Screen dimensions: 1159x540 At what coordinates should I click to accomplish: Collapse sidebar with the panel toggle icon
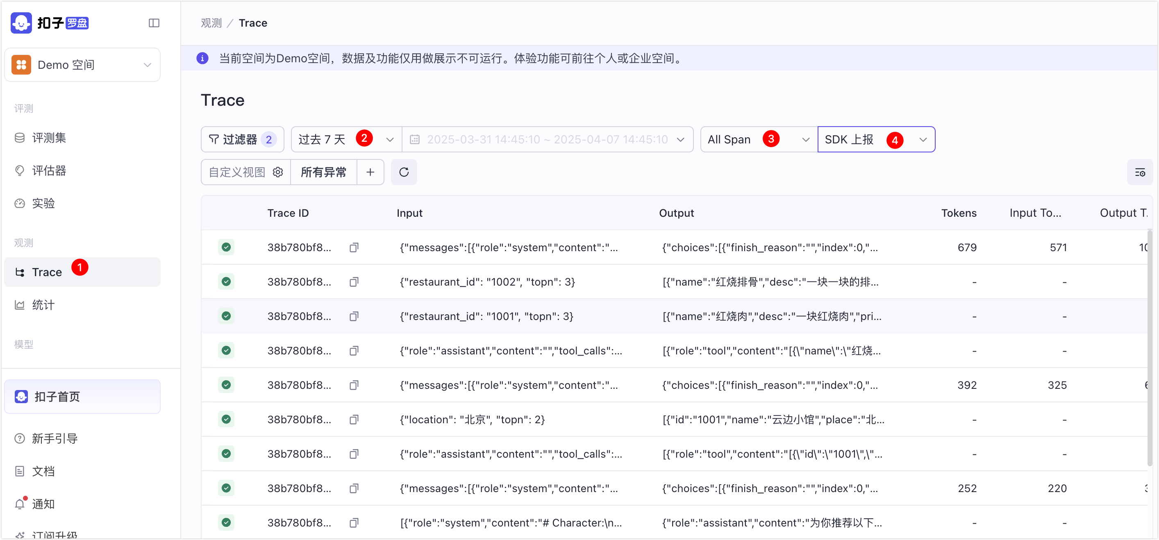click(154, 23)
